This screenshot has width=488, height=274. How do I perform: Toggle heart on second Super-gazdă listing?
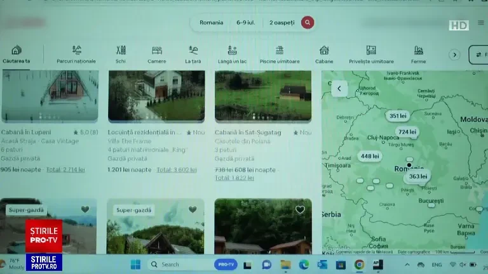point(193,209)
